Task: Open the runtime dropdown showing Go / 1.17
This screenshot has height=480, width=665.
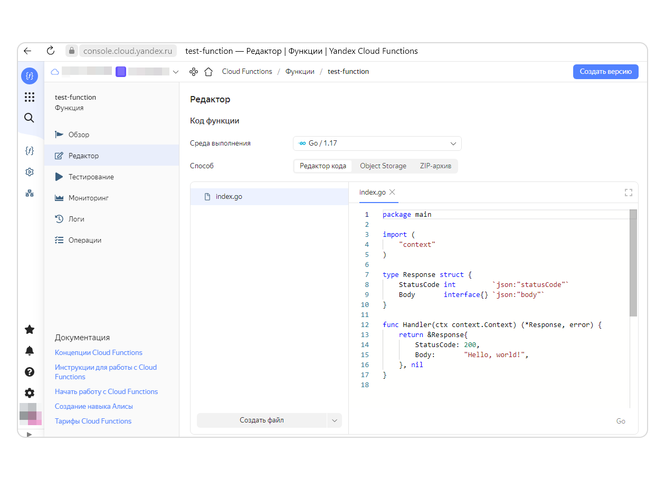Action: click(x=377, y=143)
